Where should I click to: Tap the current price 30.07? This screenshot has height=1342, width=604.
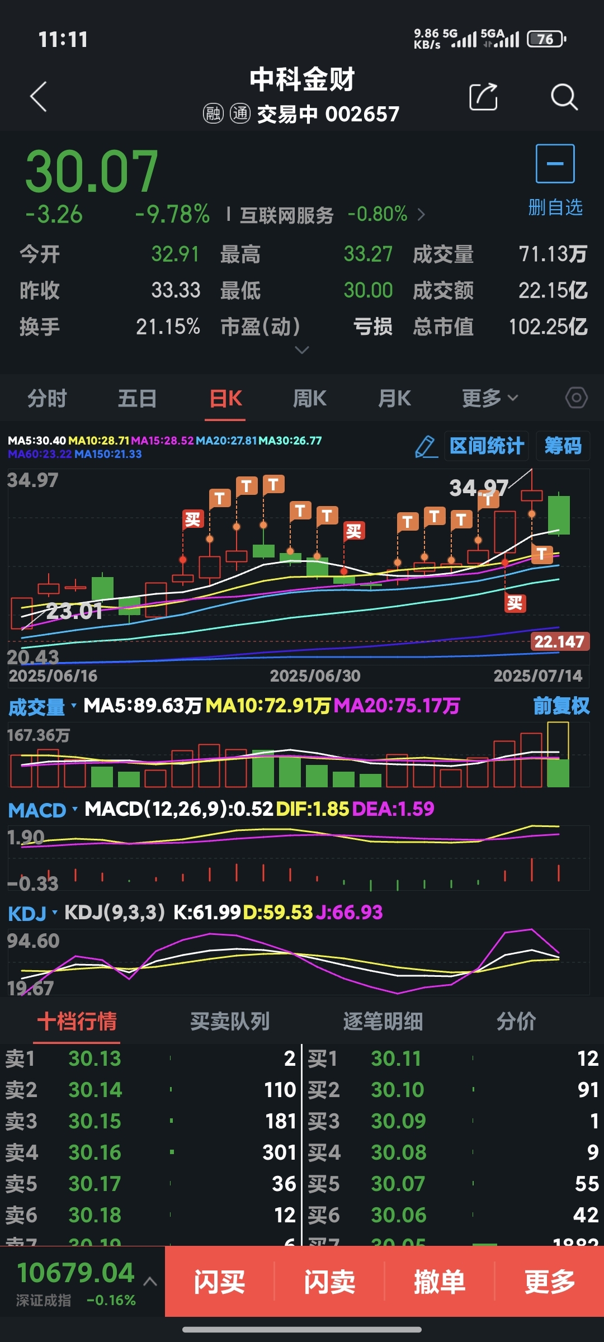pyautogui.click(x=92, y=171)
